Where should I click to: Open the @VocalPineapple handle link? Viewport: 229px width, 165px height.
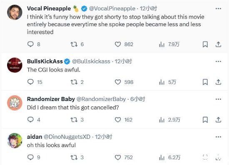112,9
